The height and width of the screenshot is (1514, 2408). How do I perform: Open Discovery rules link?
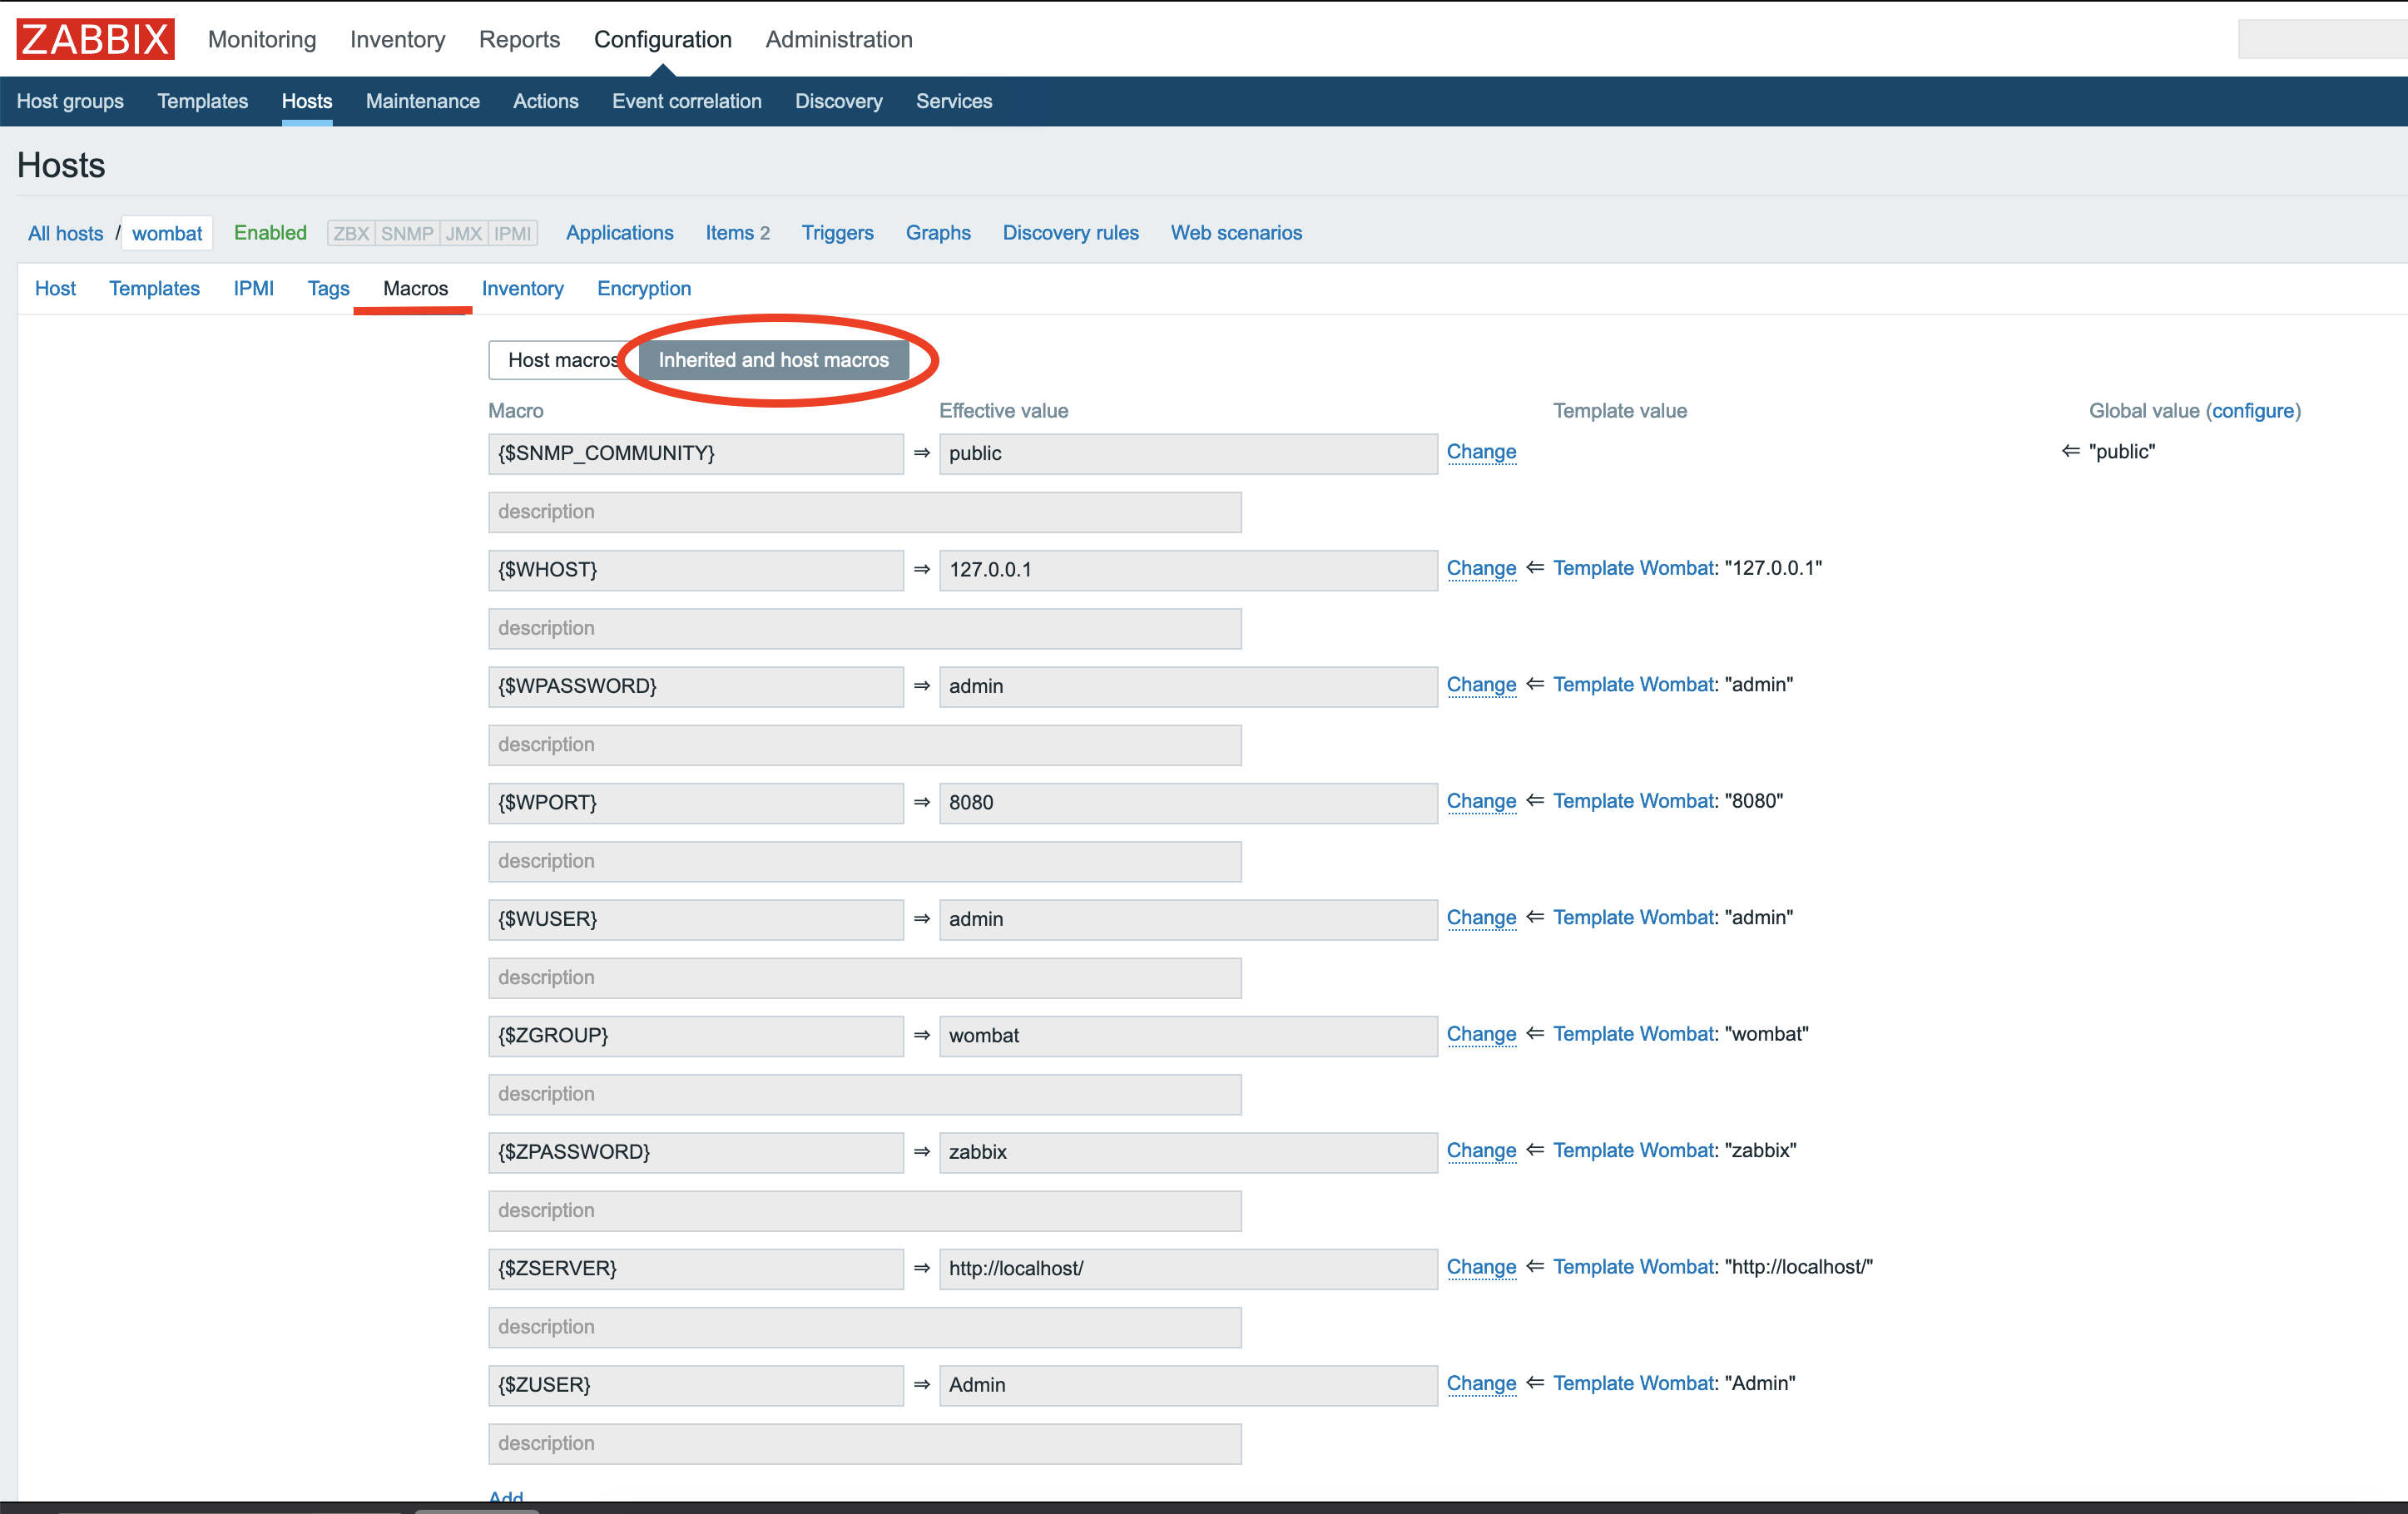1071,232
